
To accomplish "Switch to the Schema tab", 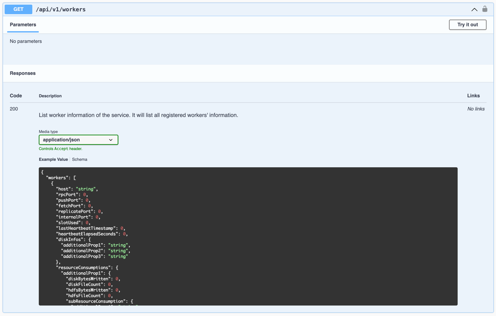I will pyautogui.click(x=80, y=160).
